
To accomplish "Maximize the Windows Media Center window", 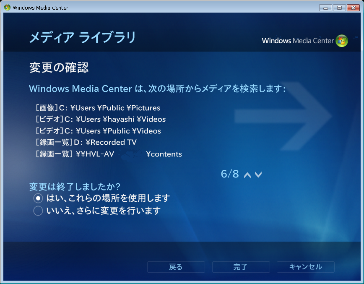I will point(339,8).
